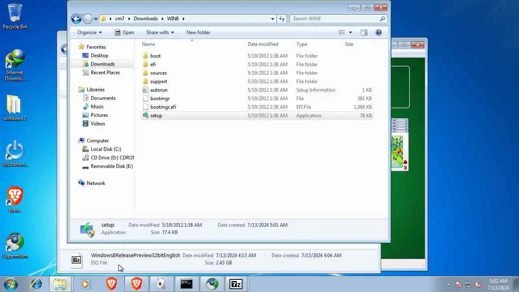The image size is (519, 292).
Task: Open the Organize menu
Action: tap(90, 32)
